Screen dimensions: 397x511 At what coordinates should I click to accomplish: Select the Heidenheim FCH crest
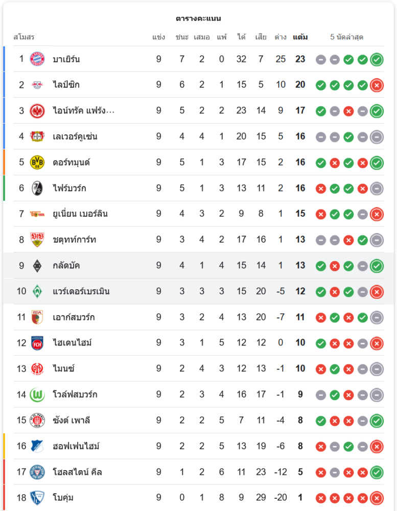[37, 343]
